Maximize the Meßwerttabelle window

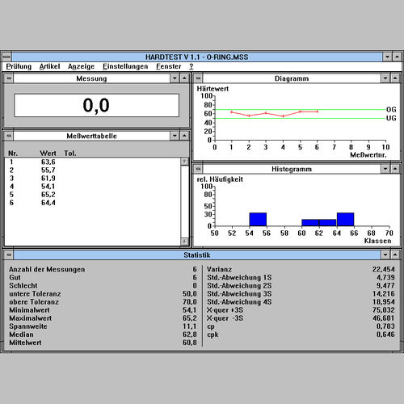(184, 136)
